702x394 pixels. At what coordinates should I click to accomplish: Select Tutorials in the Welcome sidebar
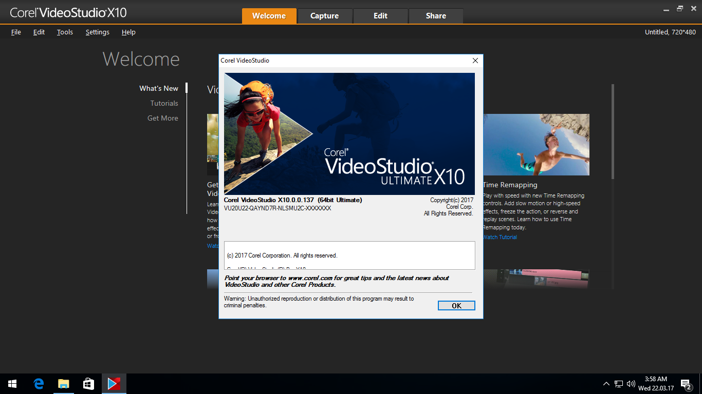pyautogui.click(x=164, y=103)
